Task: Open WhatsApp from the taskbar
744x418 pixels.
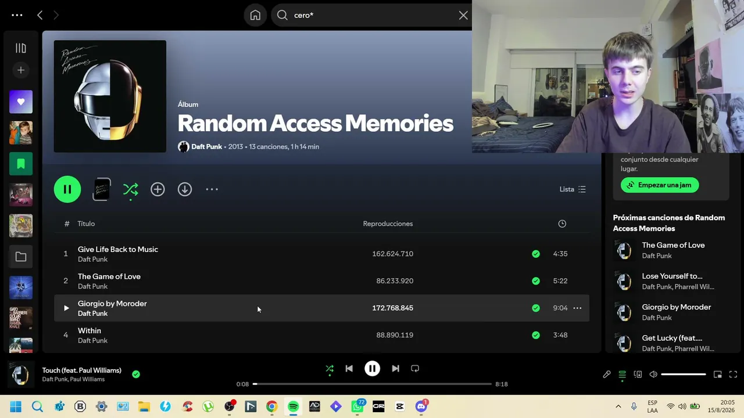Action: (357, 407)
